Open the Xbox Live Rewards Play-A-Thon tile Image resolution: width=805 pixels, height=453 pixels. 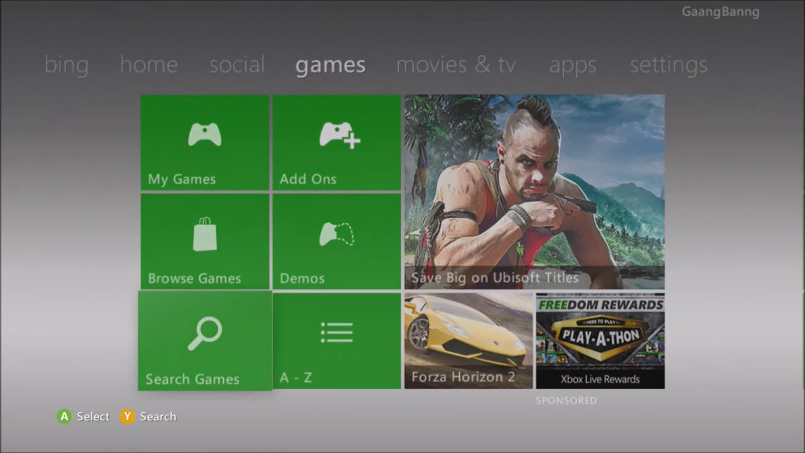click(600, 340)
